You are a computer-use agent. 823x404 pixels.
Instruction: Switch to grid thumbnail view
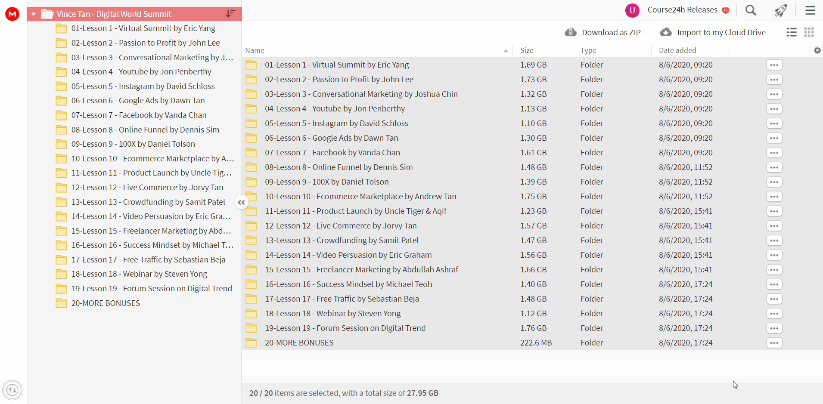[x=809, y=32]
